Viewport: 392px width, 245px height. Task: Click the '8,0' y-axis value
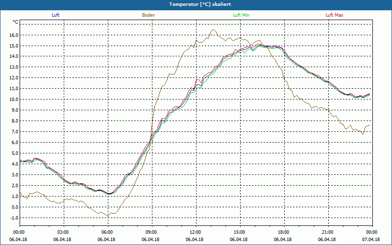(15, 121)
